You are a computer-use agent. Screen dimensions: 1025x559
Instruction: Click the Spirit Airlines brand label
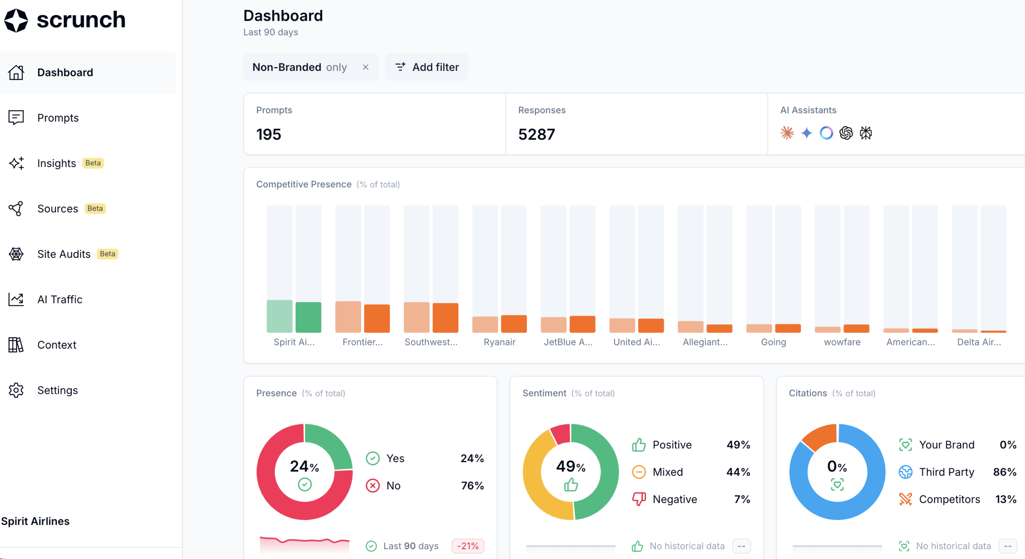(35, 521)
